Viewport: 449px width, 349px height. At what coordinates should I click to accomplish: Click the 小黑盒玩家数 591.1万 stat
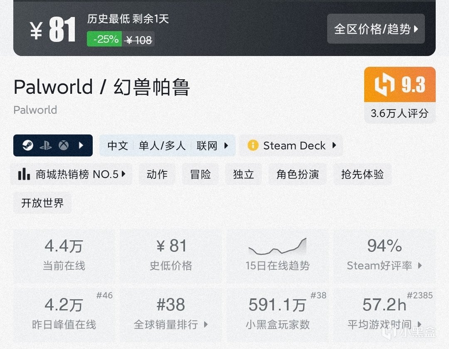(x=277, y=315)
